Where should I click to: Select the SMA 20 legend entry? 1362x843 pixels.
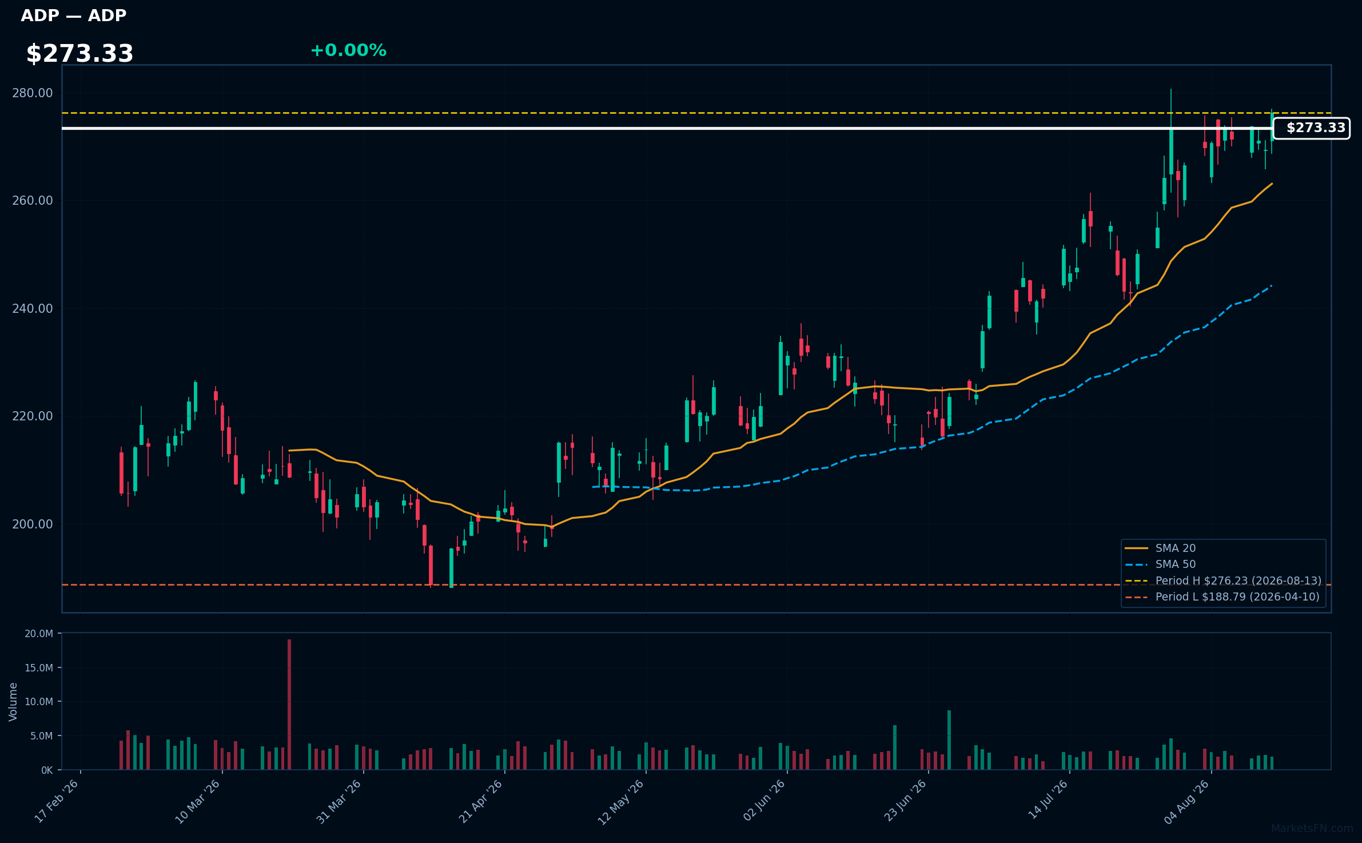click(x=1161, y=548)
